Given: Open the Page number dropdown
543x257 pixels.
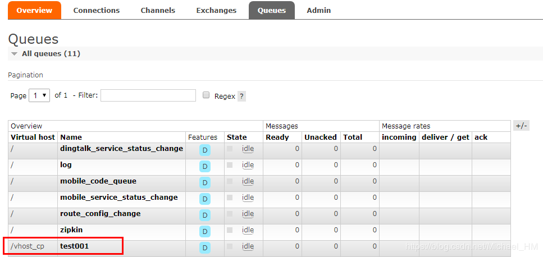Looking at the screenshot, I should click(39, 95).
